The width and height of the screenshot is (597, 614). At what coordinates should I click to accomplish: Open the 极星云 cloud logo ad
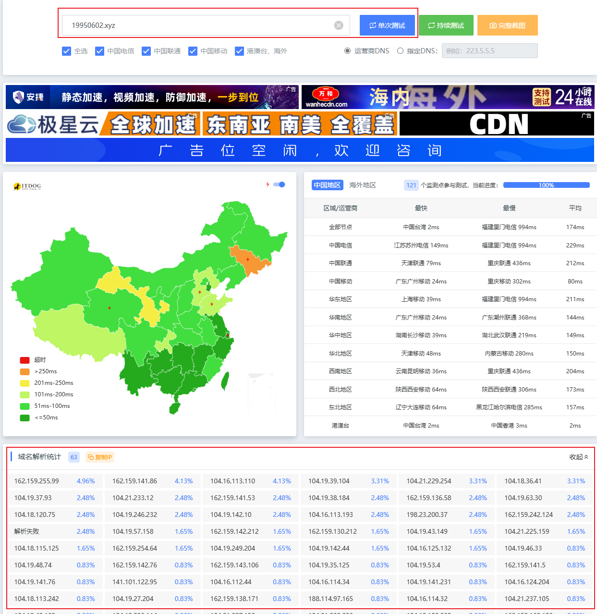[x=53, y=124]
